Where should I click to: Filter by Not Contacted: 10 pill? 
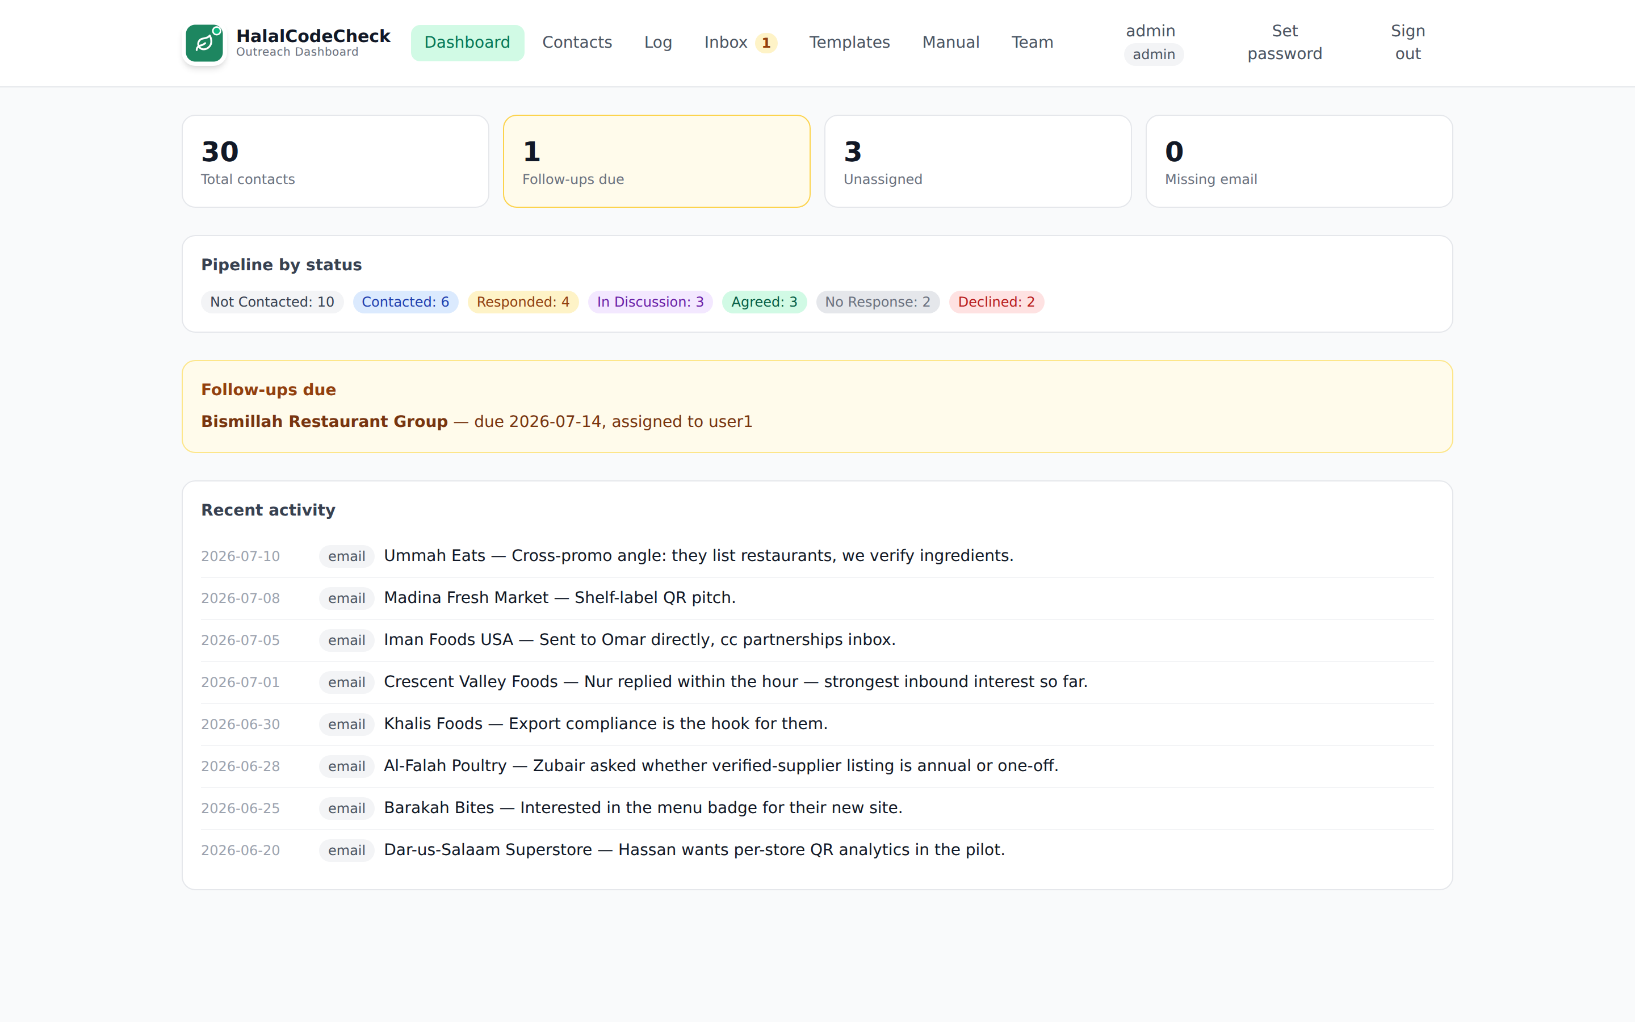point(271,302)
